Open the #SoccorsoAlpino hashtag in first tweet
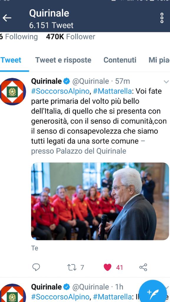Screen dimensions: 170x302 [60, 91]
